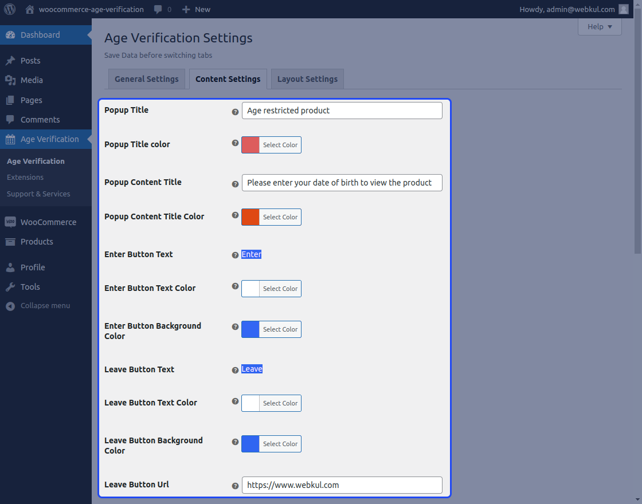Screen dimensions: 642x504
Task: Click the WordPress logo icon
Action: coord(10,9)
